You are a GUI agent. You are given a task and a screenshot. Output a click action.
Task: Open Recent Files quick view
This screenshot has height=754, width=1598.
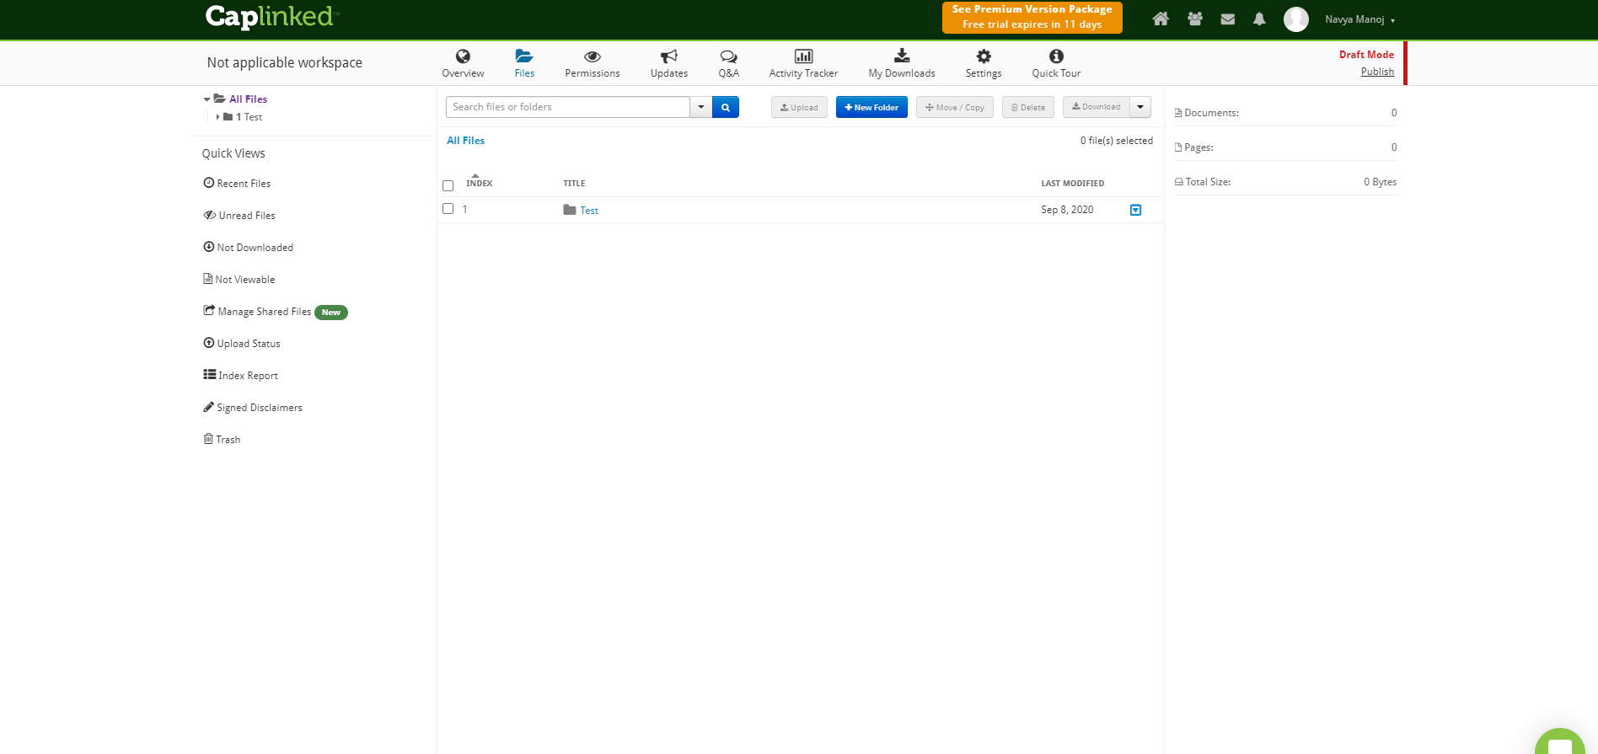237,183
